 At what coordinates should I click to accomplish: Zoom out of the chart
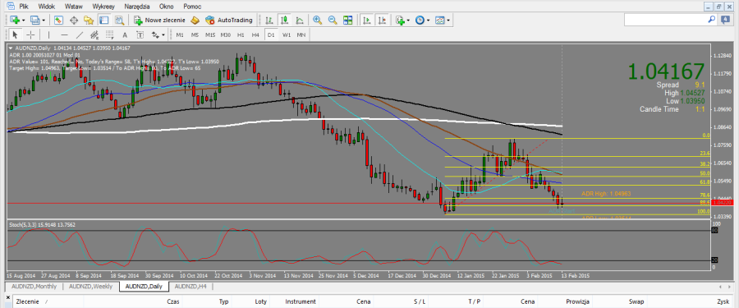click(x=333, y=21)
